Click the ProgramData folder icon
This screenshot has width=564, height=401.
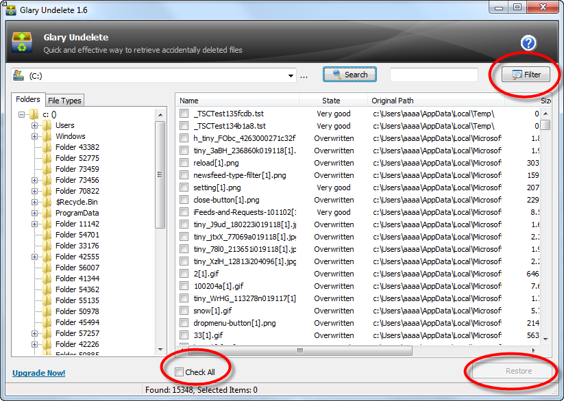pyautogui.click(x=47, y=213)
